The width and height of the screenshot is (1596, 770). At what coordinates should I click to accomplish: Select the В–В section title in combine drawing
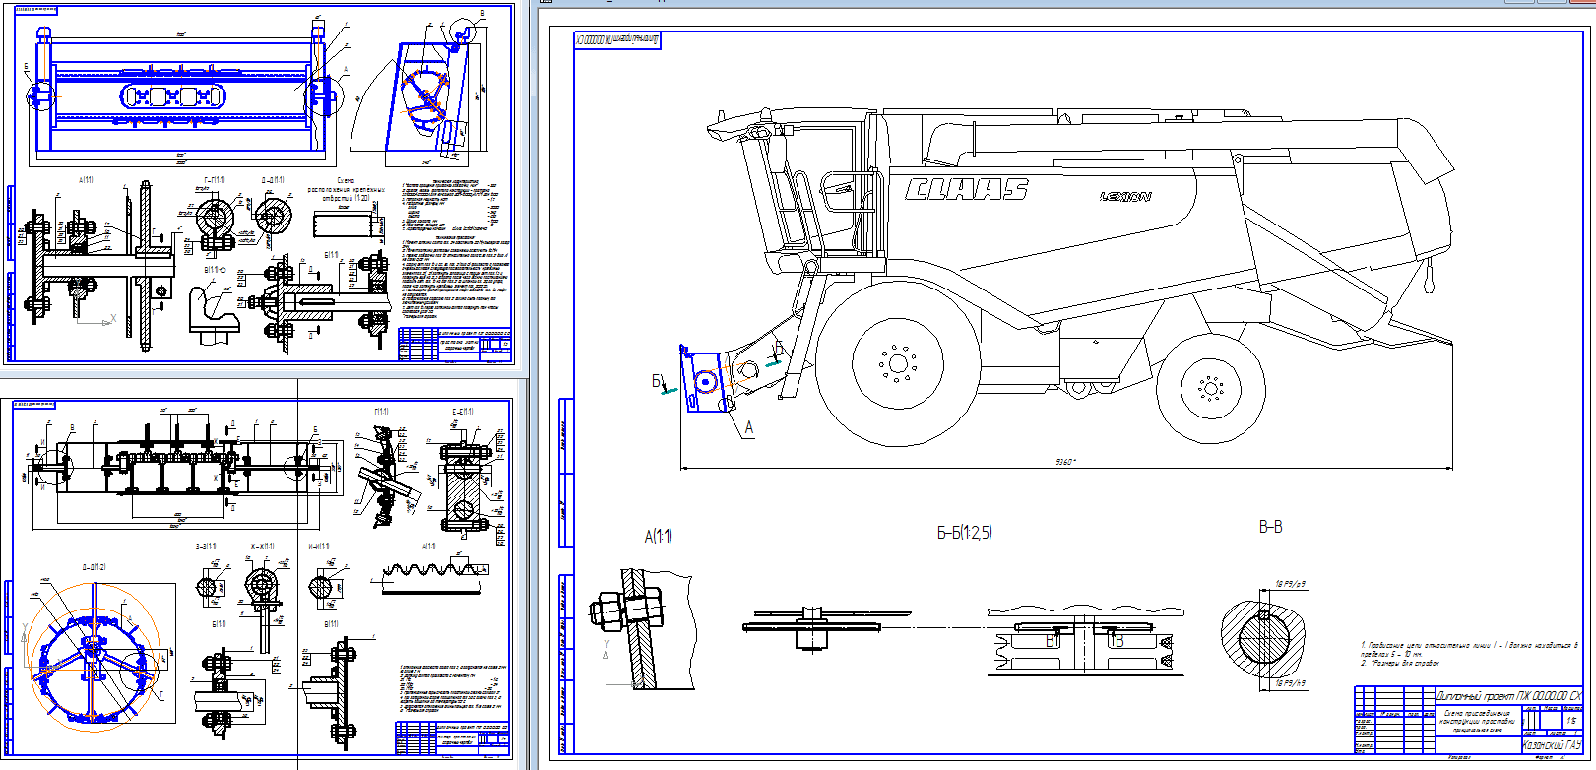(x=1271, y=527)
